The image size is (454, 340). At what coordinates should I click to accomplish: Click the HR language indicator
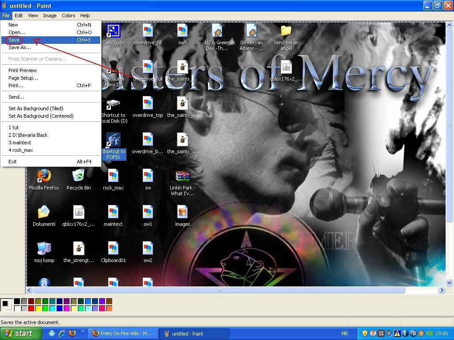click(344, 333)
